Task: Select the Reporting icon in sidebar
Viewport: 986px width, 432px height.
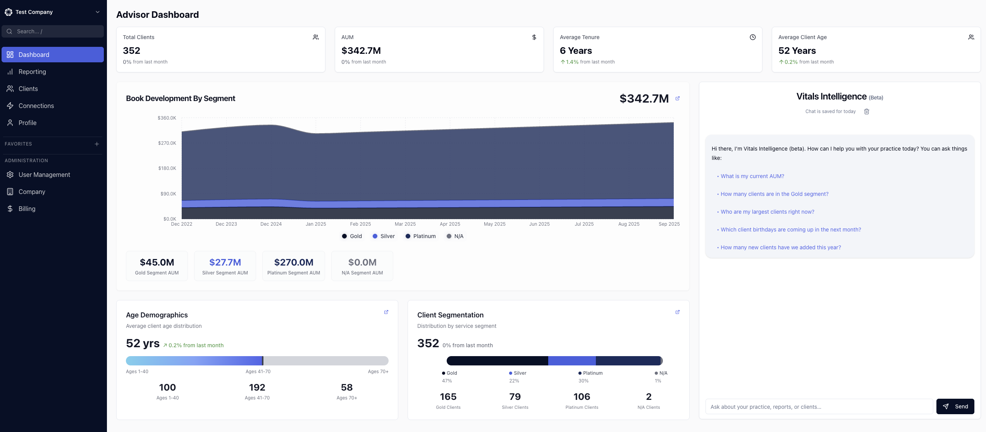Action: point(10,72)
